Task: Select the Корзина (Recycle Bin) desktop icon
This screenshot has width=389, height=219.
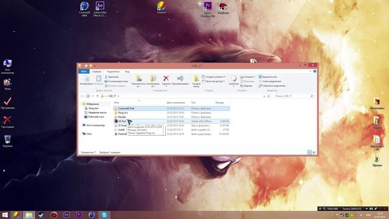Action: (x=7, y=141)
